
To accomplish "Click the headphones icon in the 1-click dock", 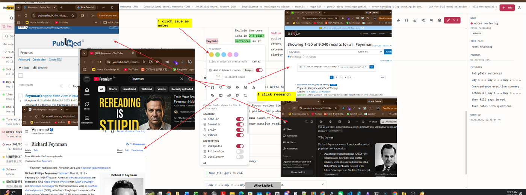I will (213, 87).
